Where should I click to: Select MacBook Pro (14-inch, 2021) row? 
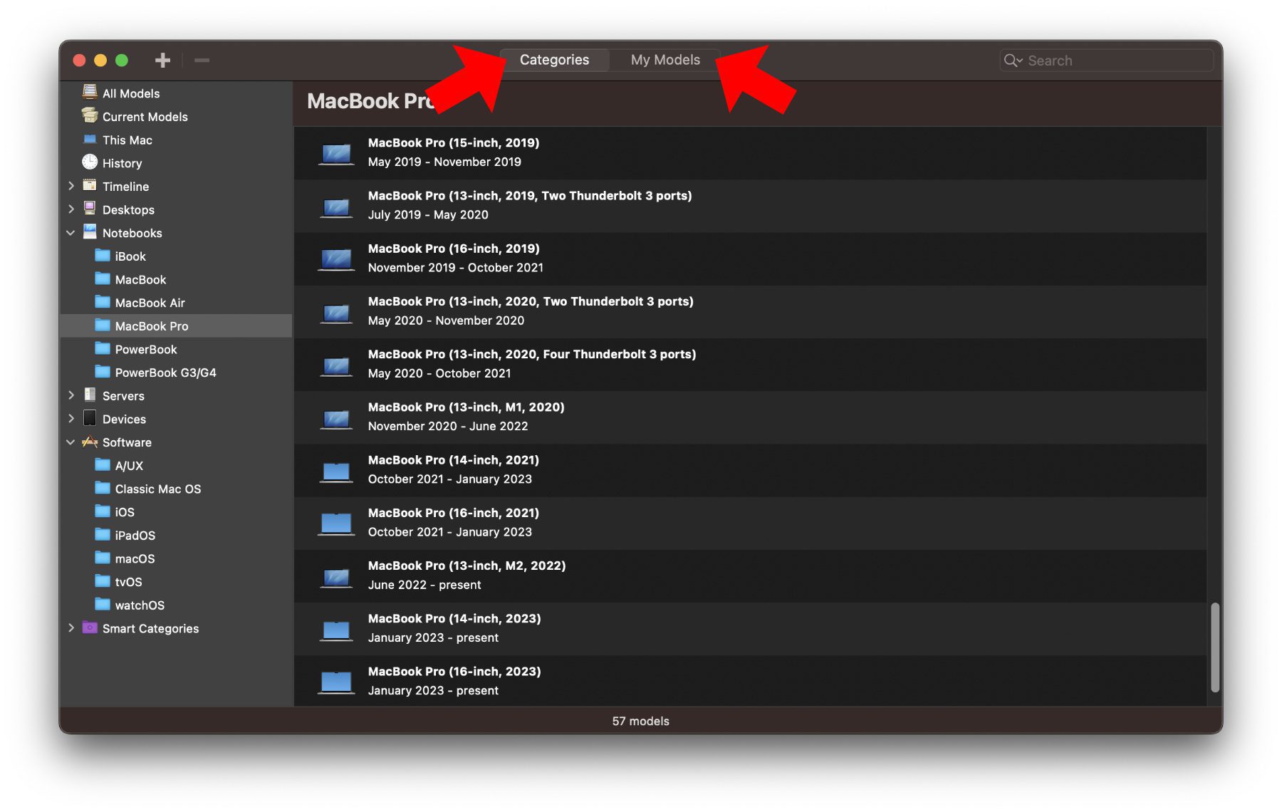(750, 470)
